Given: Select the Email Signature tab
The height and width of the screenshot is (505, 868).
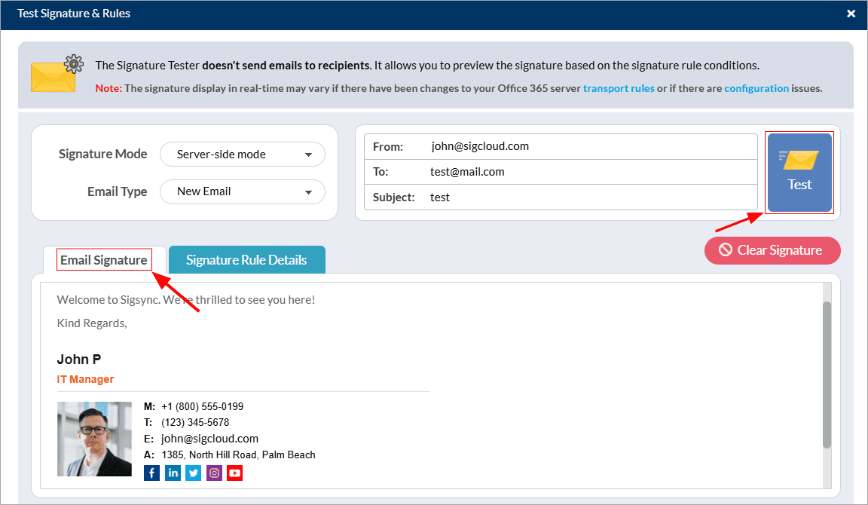Looking at the screenshot, I should point(104,260).
